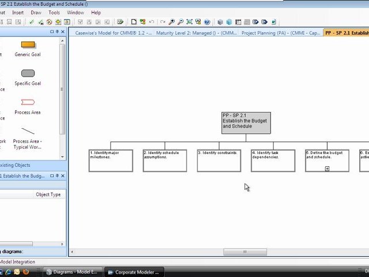Click the green checkmark validate icon
This screenshot has width=369, height=277.
[x=31, y=22]
